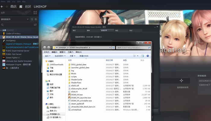Open the 共享 dropdown menu
This screenshot has width=211, height=121.
(72, 56)
